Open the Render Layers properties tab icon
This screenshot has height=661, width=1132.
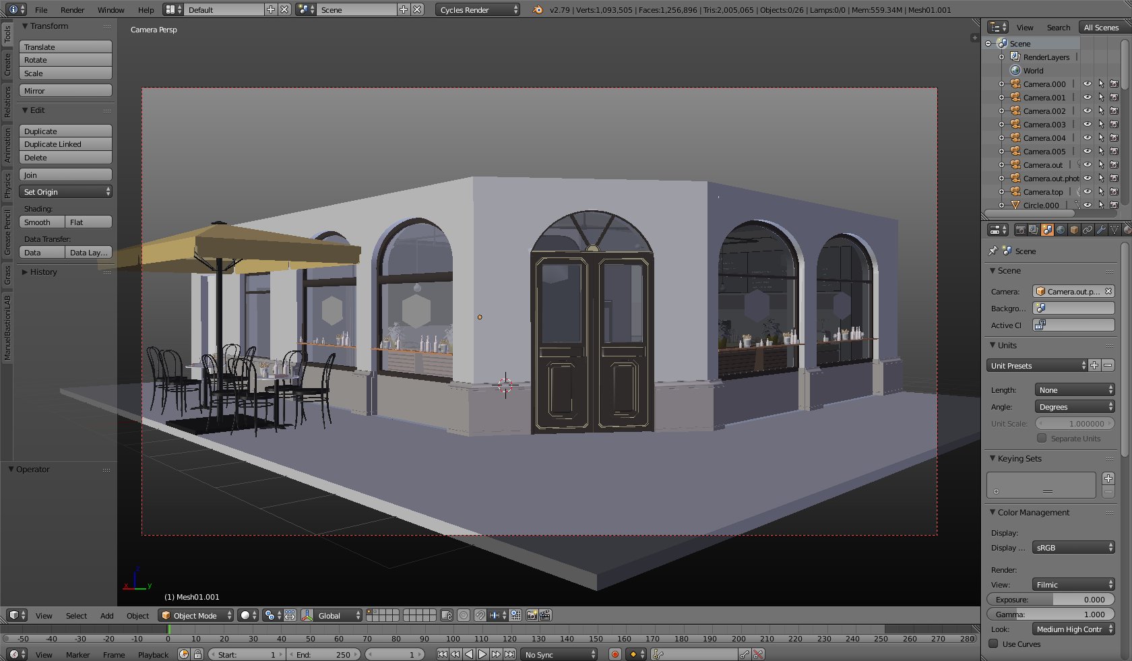[1034, 230]
